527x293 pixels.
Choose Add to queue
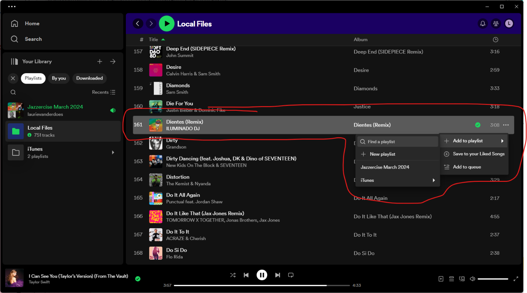point(474,167)
